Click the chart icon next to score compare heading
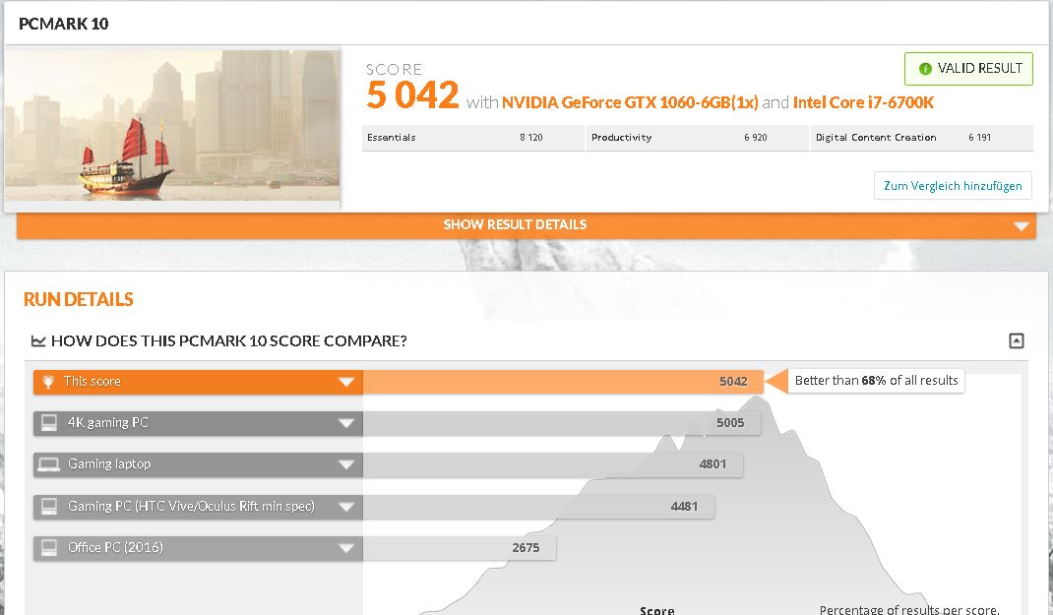Screen dimensions: 1053x615 (38, 341)
